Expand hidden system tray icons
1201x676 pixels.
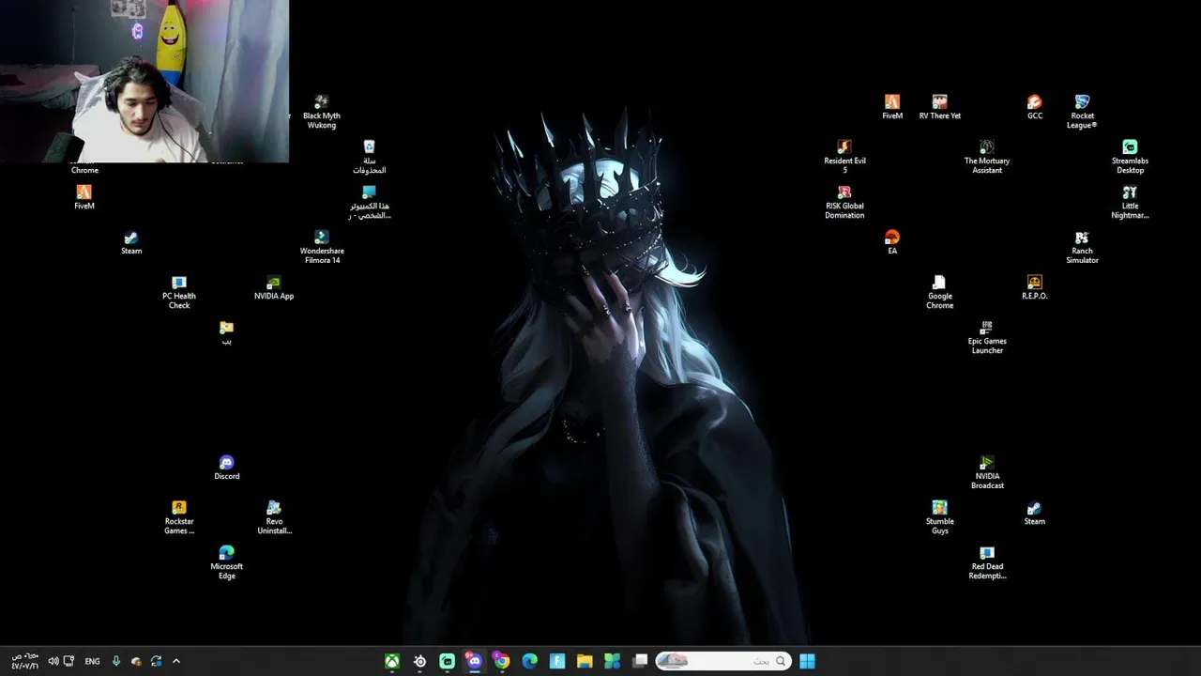tap(175, 661)
